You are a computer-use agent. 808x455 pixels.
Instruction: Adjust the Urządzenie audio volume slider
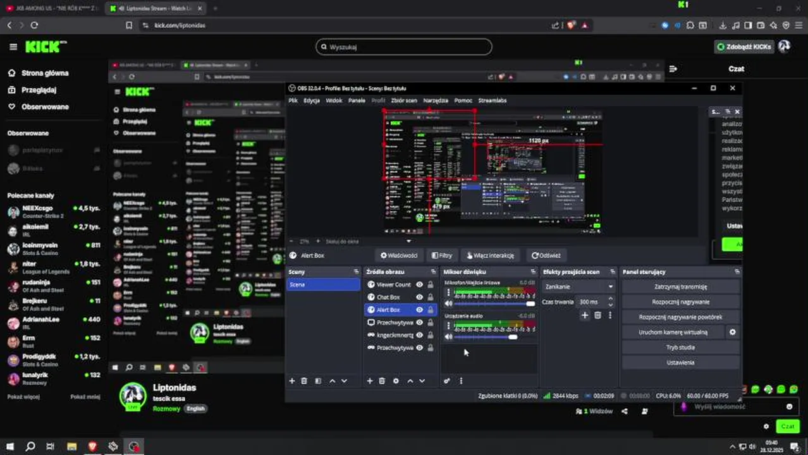pyautogui.click(x=495, y=337)
